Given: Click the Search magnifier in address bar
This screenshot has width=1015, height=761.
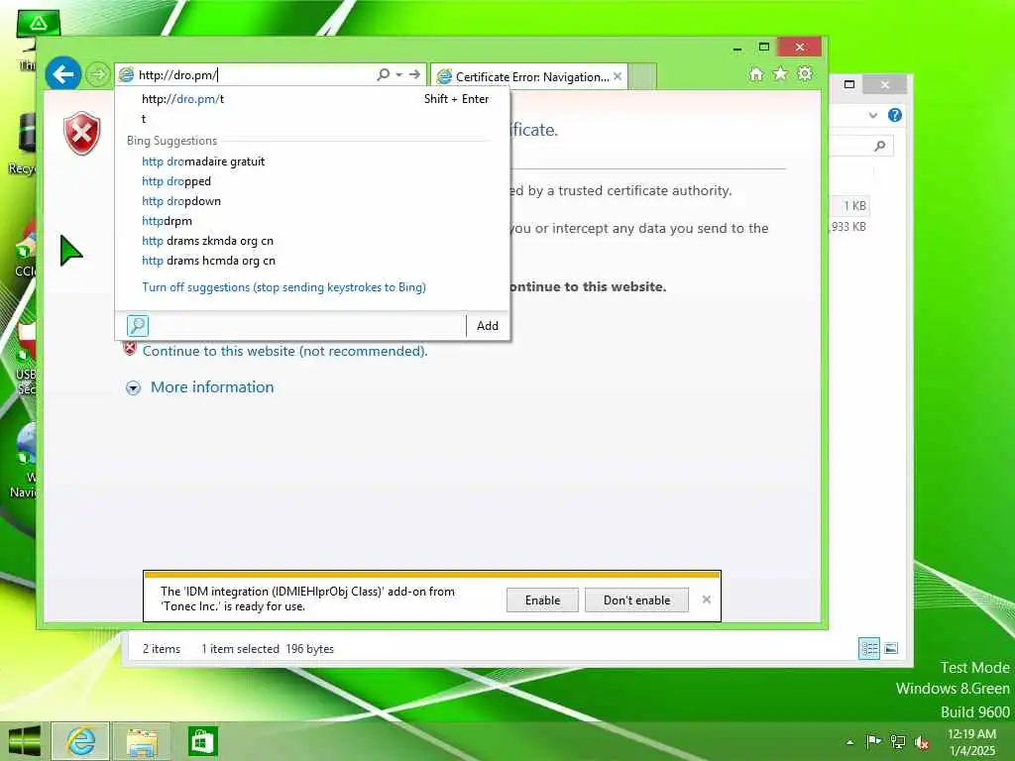Looking at the screenshot, I should [x=384, y=74].
